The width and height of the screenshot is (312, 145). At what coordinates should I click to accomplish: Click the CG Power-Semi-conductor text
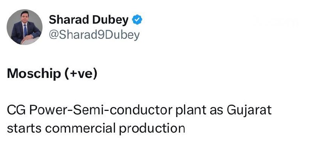(90, 110)
